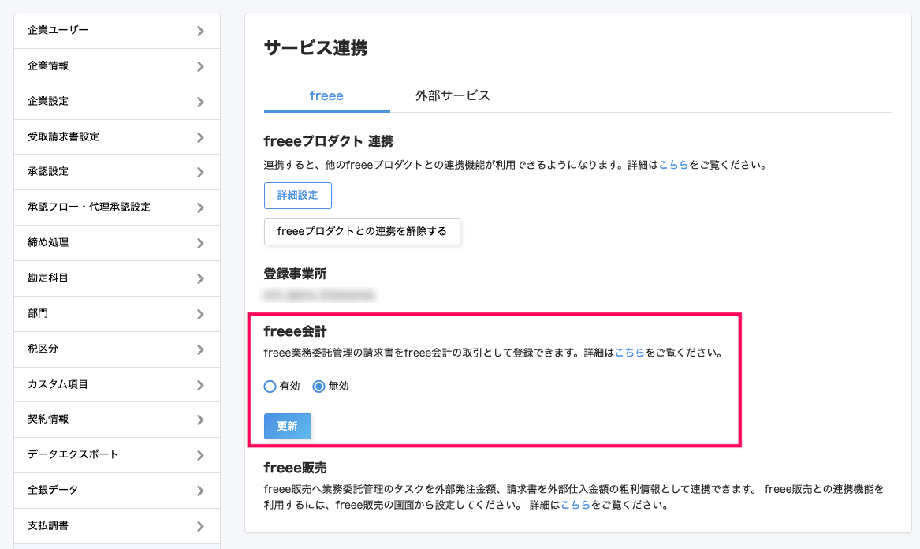Open こちら link in freee販売 description

(x=575, y=505)
